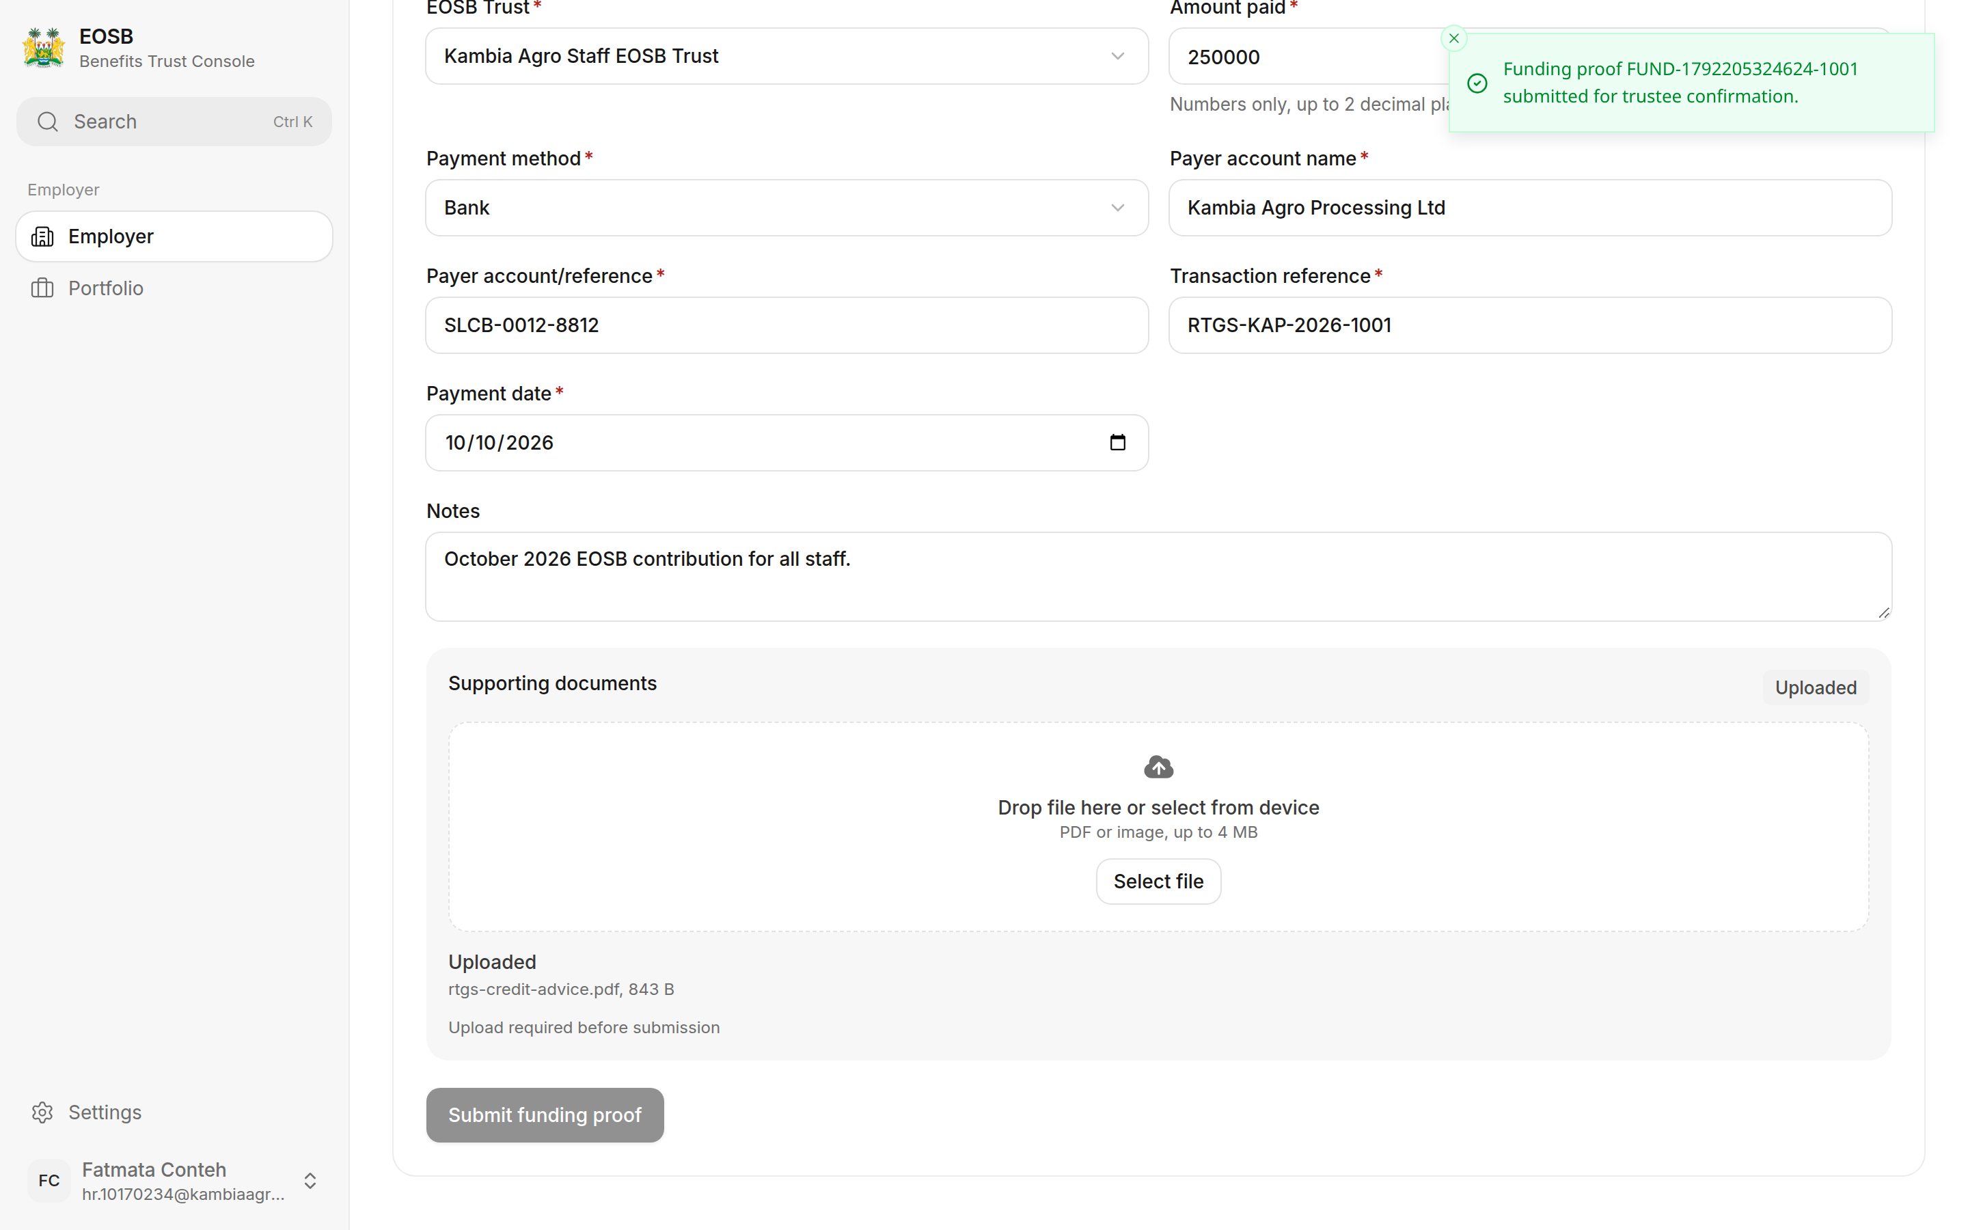Click the Settings gear icon
1968x1230 pixels.
point(42,1112)
